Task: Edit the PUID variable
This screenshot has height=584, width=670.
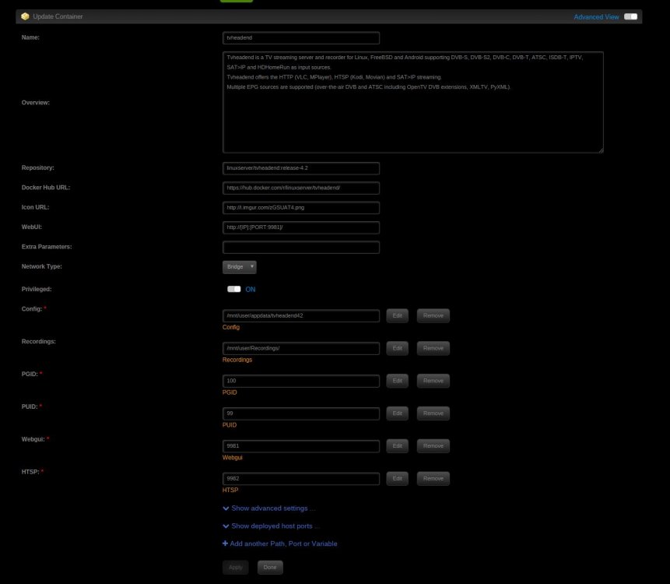Action: click(x=398, y=413)
